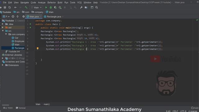
Task: Open the VCS menu
Action: pos(79,2)
